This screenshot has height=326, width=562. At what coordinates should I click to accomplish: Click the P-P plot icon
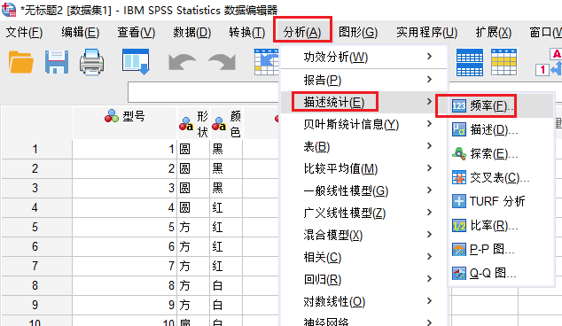(459, 249)
